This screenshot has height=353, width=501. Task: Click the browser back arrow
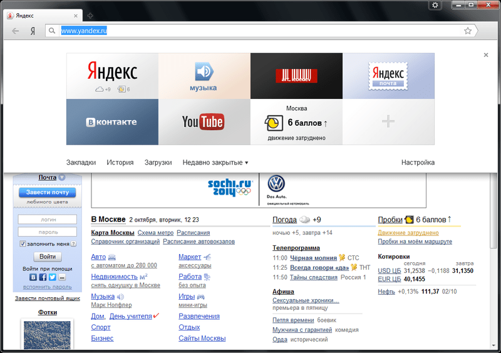click(15, 31)
